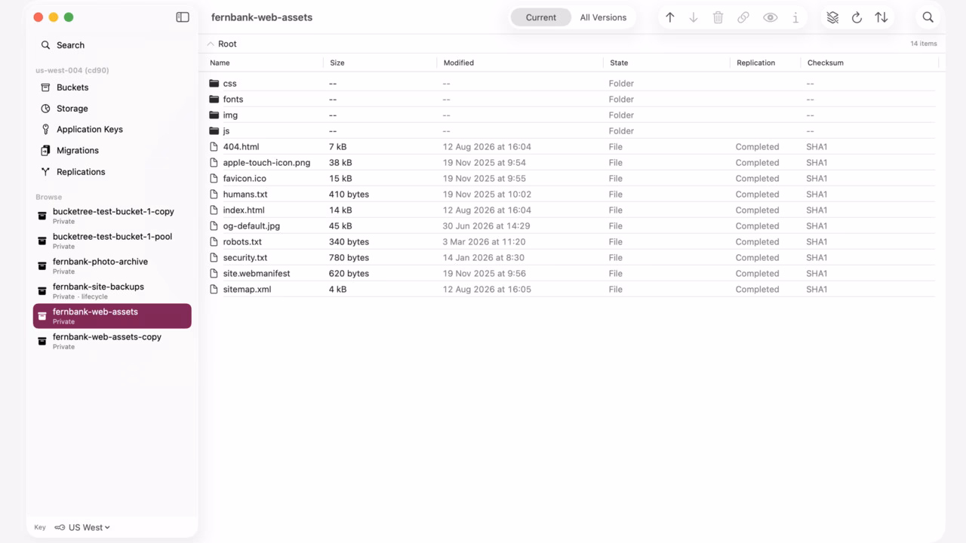Open the info icon in the toolbar
This screenshot has height=543, width=966.
[x=795, y=17]
